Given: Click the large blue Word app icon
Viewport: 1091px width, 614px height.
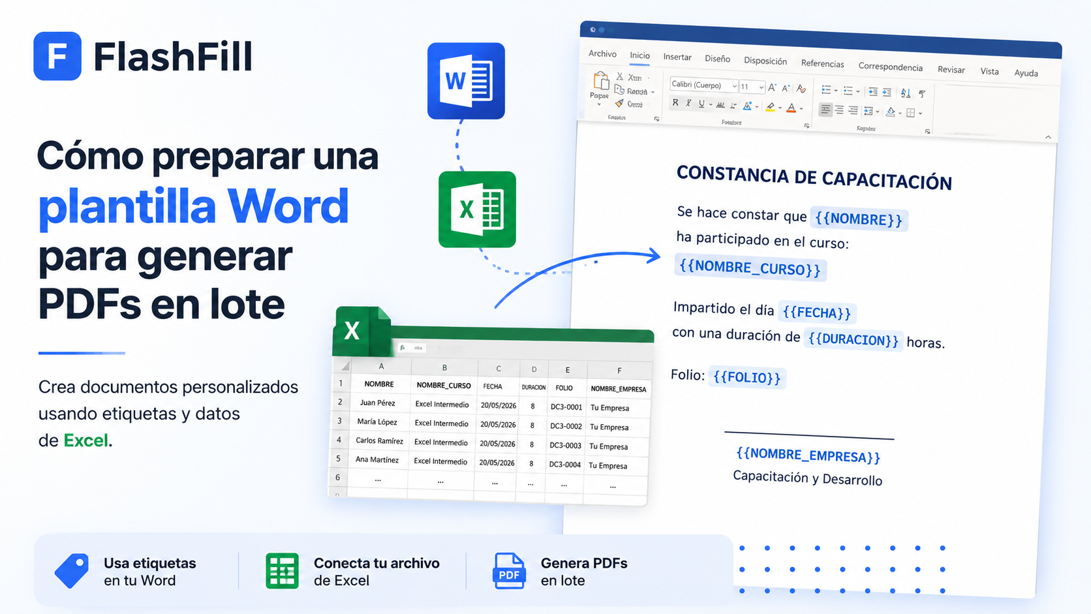Looking at the screenshot, I should [466, 81].
